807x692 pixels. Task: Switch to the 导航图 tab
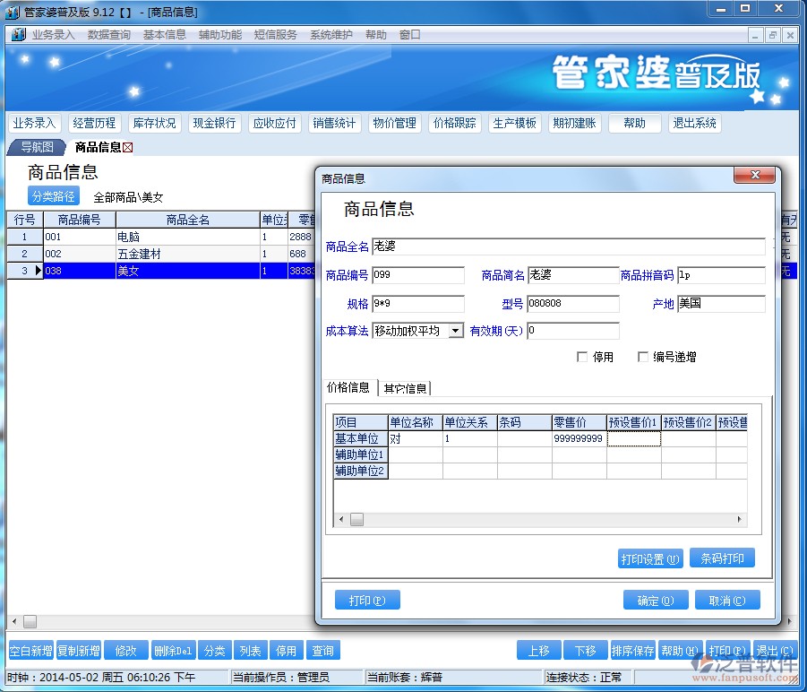click(37, 147)
